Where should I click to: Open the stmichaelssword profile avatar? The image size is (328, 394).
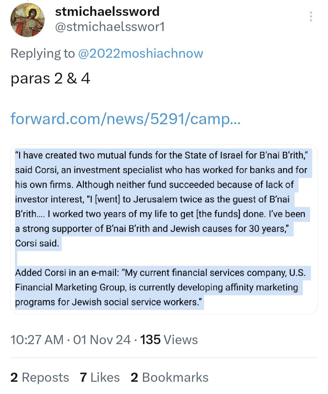27,20
